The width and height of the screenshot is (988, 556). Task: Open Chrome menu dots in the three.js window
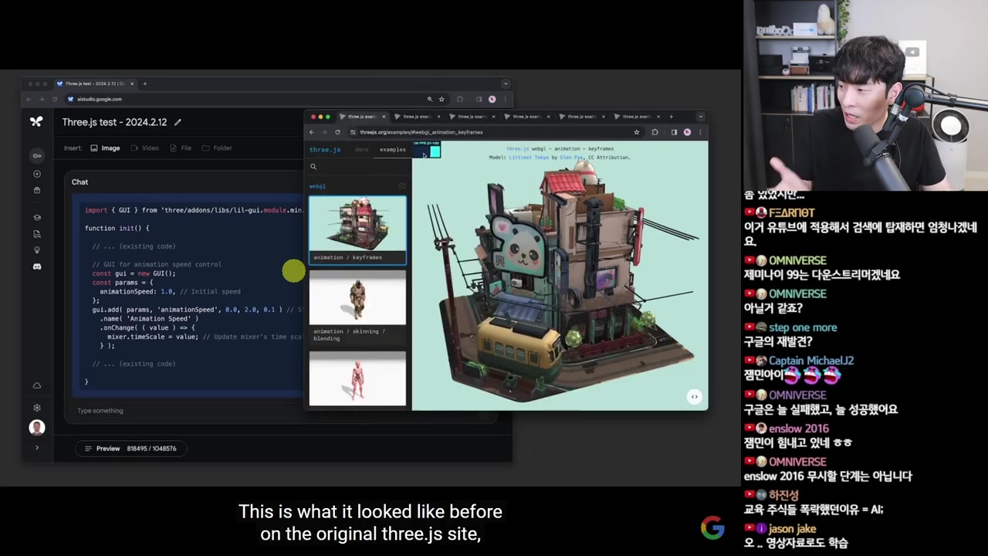point(700,132)
